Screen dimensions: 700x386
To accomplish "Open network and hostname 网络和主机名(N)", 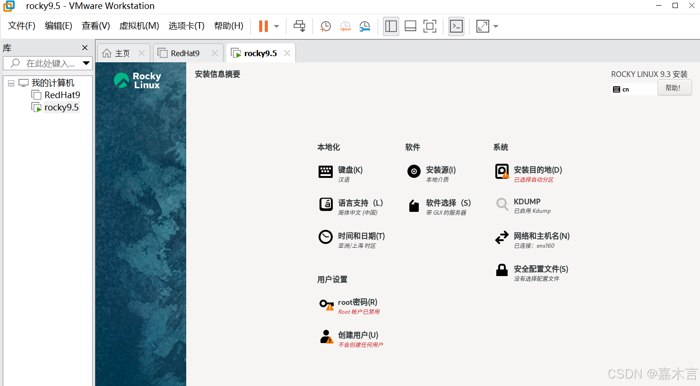I will click(x=532, y=240).
